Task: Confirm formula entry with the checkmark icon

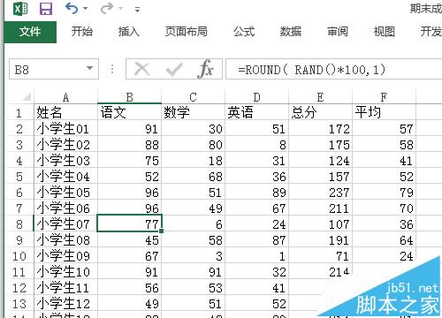Action: pyautogui.click(x=174, y=70)
